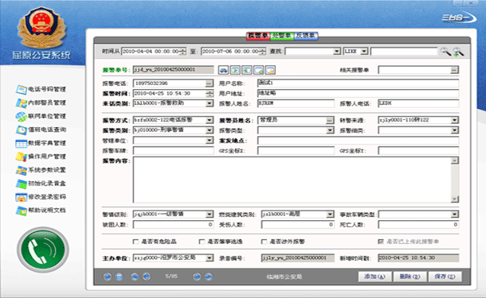Expand the 警情级别 dropdown
The width and height of the screenshot is (486, 298).
[210, 215]
